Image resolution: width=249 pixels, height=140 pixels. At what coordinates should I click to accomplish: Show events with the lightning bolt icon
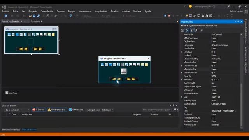pyautogui.click(x=196, y=30)
